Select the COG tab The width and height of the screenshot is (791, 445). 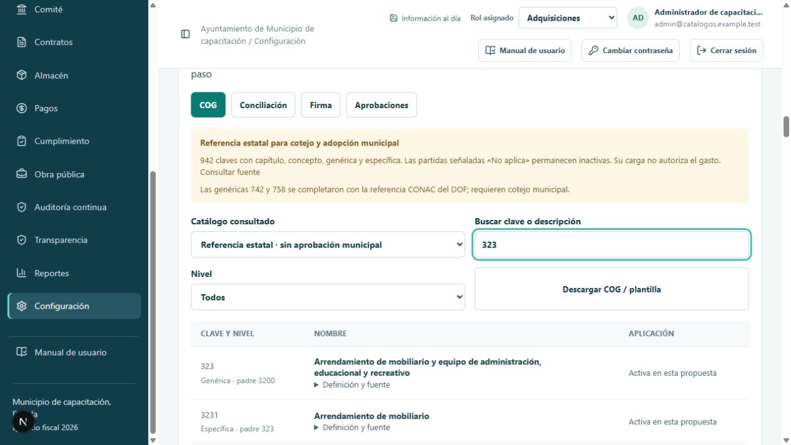(x=208, y=105)
